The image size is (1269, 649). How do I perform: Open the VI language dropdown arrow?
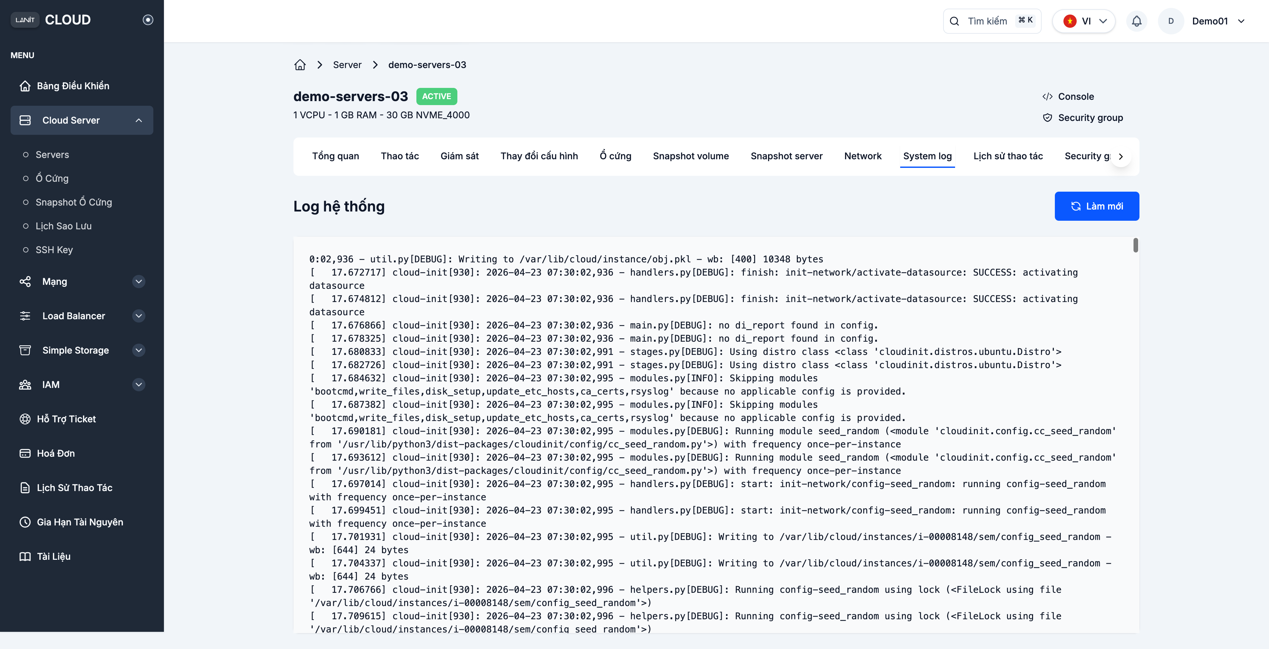tap(1103, 21)
